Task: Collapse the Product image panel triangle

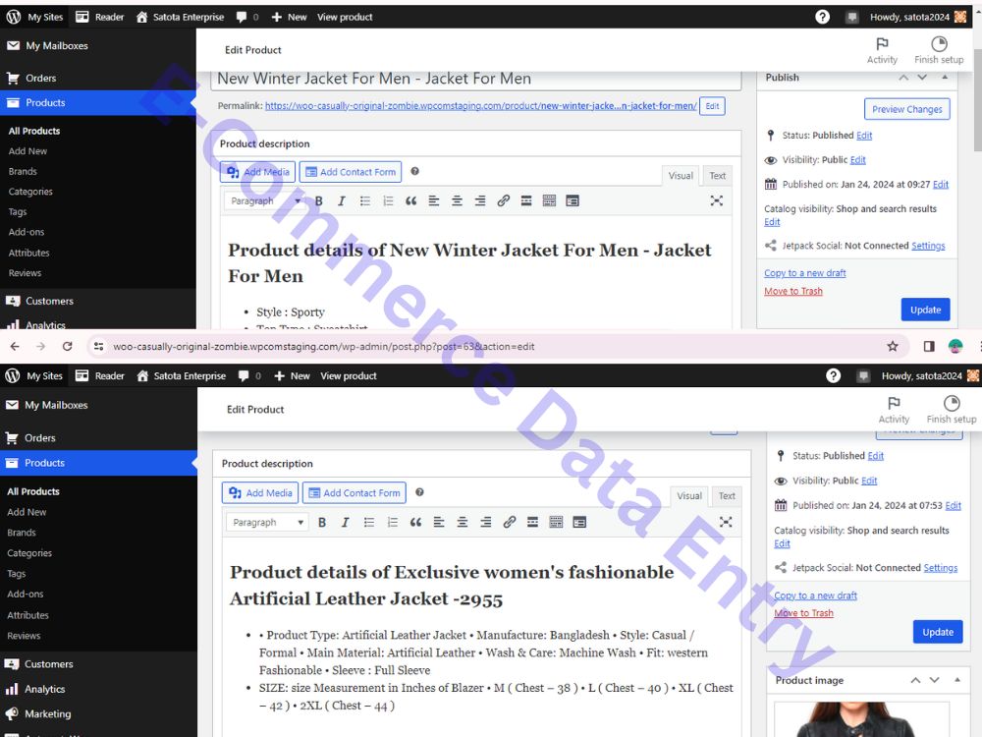Action: click(956, 680)
